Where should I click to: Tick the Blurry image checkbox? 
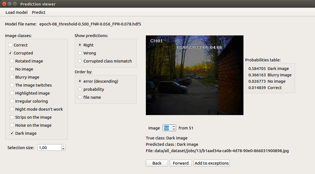[12, 77]
